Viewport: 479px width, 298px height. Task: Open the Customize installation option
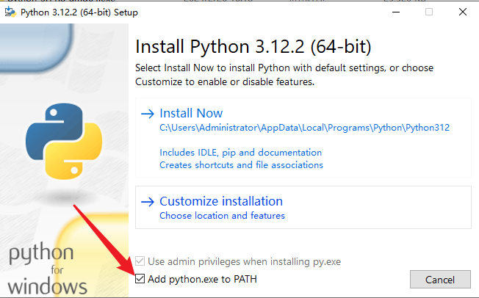tap(220, 201)
